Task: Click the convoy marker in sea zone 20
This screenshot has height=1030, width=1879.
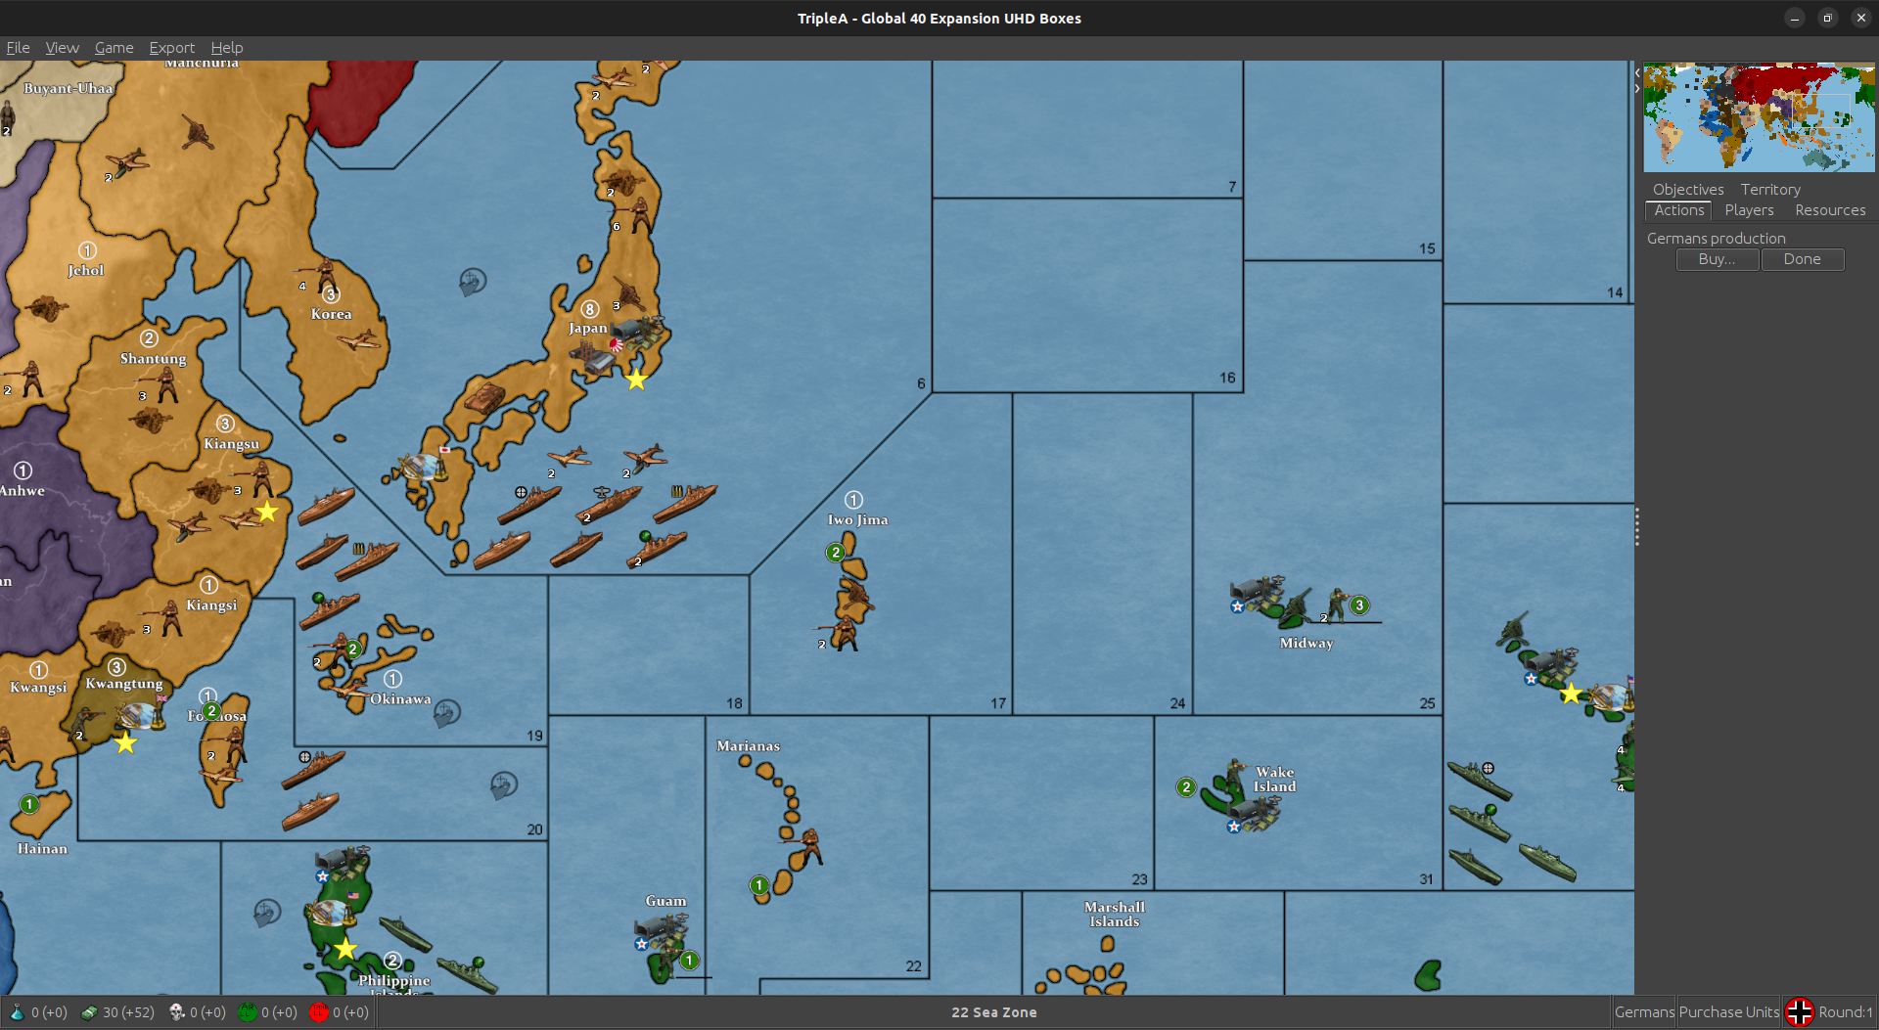Action: click(x=503, y=784)
